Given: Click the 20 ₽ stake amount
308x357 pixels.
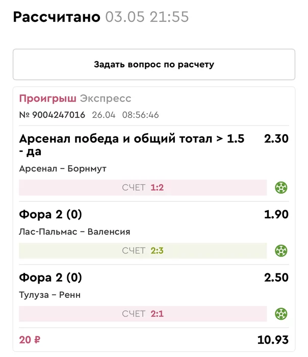Looking at the screenshot, I should pyautogui.click(x=30, y=340).
